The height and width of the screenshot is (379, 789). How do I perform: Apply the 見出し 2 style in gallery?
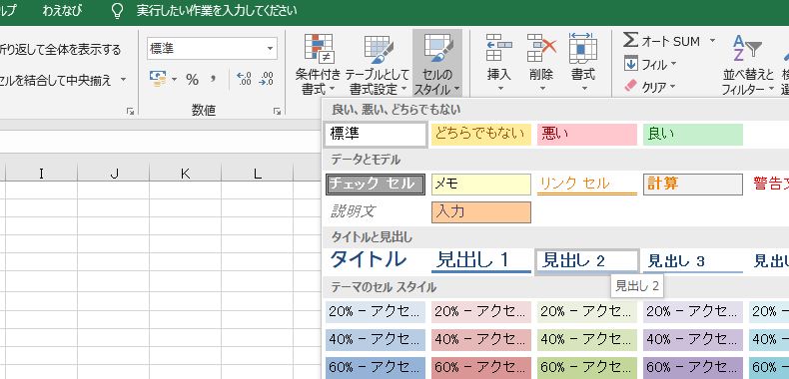click(587, 261)
